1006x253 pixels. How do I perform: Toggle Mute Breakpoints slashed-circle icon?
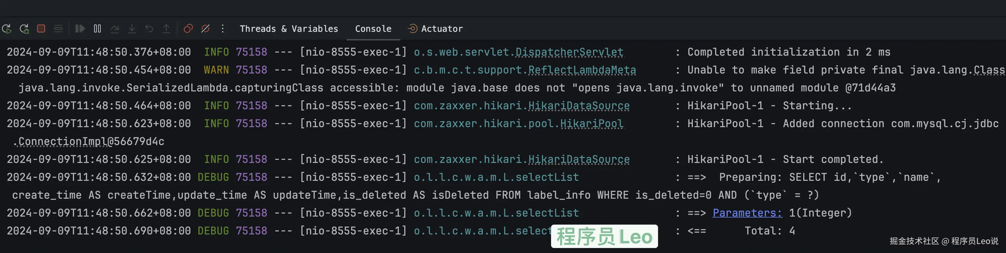click(x=205, y=28)
